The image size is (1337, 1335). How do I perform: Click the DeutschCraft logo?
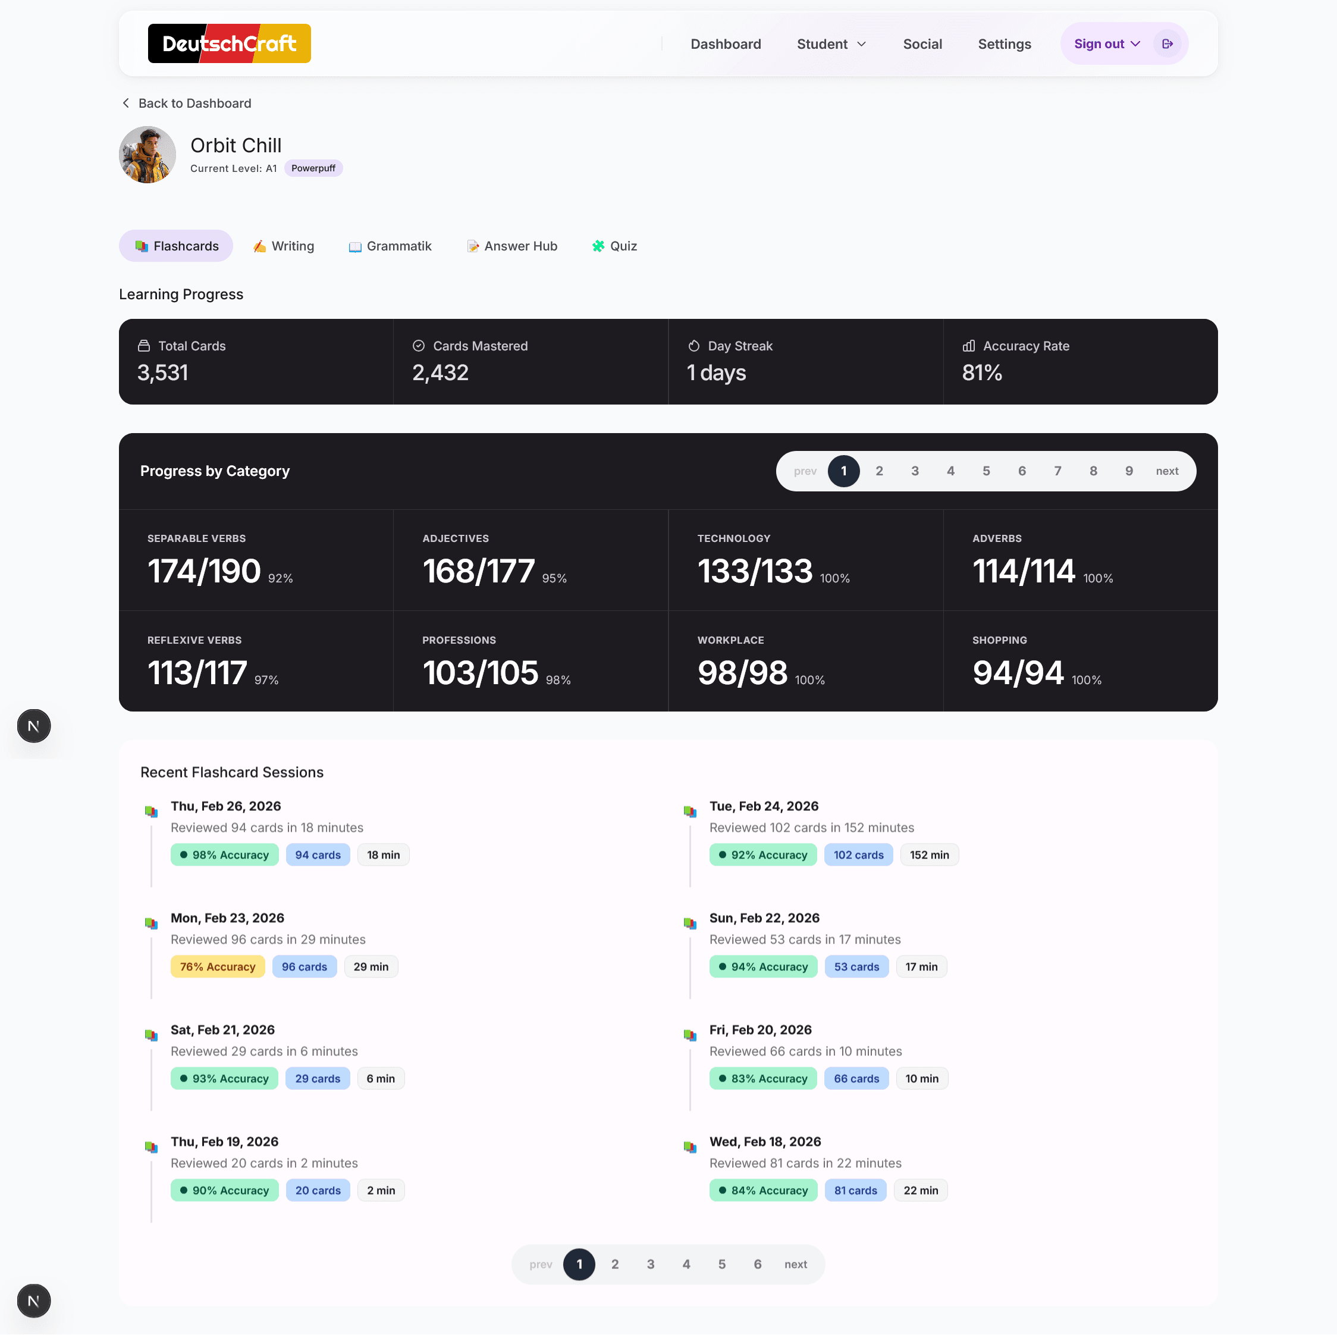point(229,43)
